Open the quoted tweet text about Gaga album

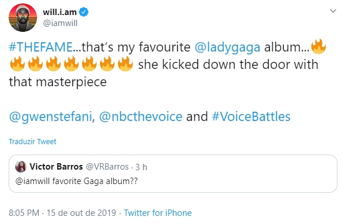point(76,181)
